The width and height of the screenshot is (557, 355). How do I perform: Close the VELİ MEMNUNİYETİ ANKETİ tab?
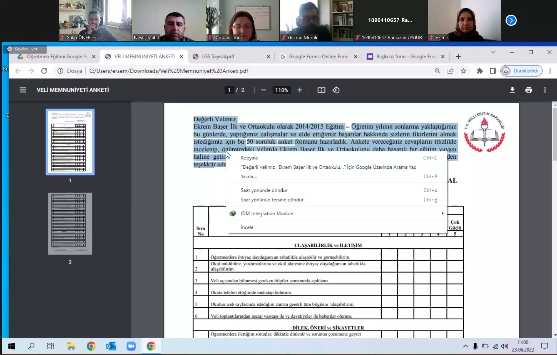click(x=181, y=57)
